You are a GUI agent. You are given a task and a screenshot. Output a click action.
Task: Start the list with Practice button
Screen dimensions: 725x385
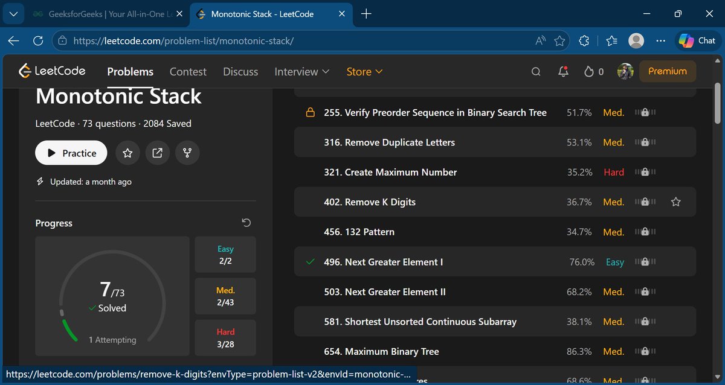71,153
